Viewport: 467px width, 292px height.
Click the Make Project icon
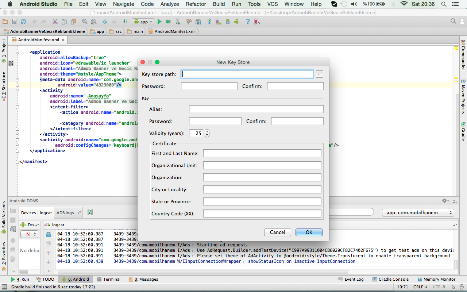[x=125, y=22]
